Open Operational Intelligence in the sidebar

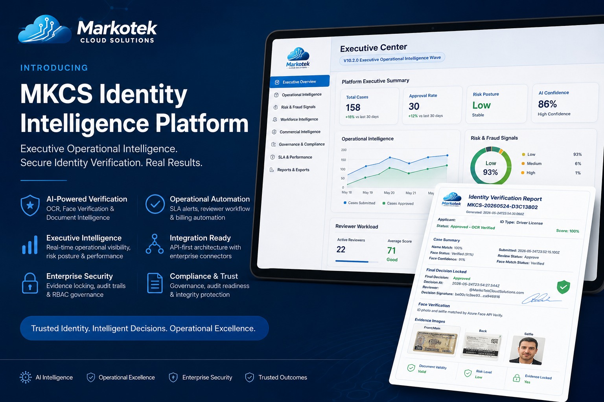298,95
